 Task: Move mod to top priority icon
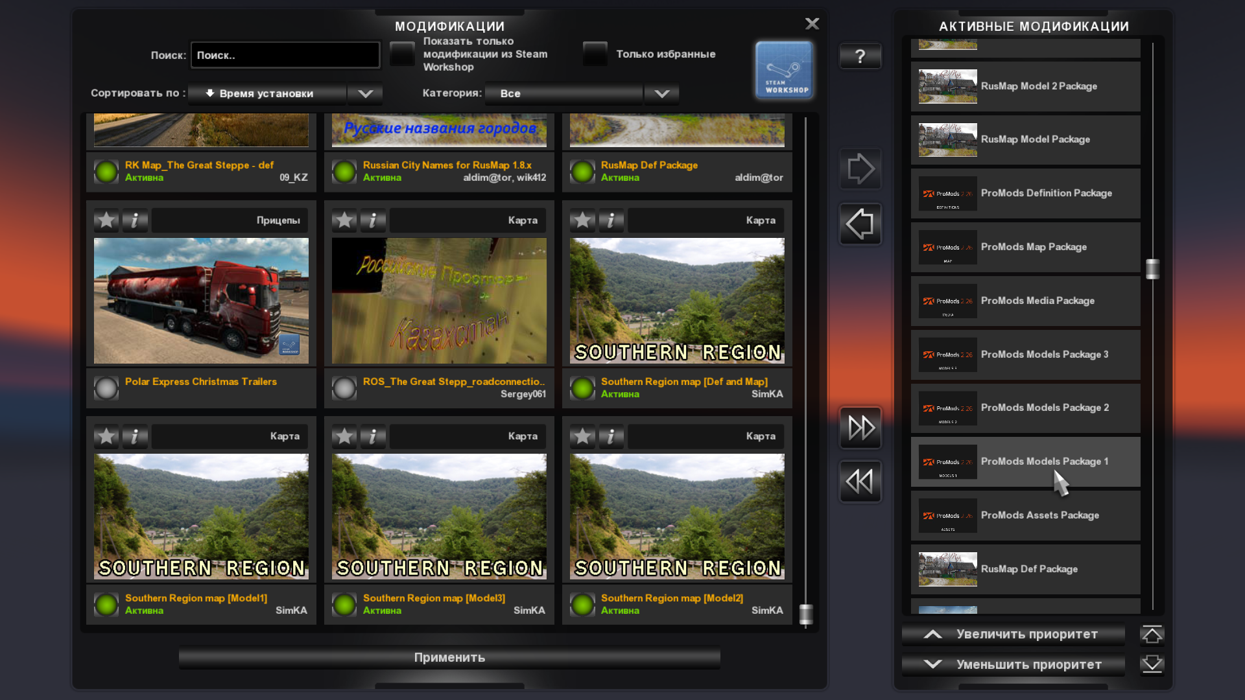click(x=1152, y=635)
